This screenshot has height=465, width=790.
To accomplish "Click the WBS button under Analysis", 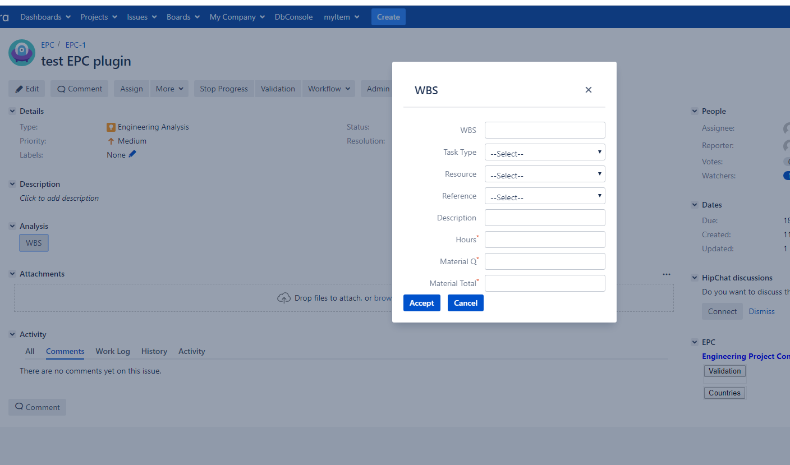I will tap(34, 243).
